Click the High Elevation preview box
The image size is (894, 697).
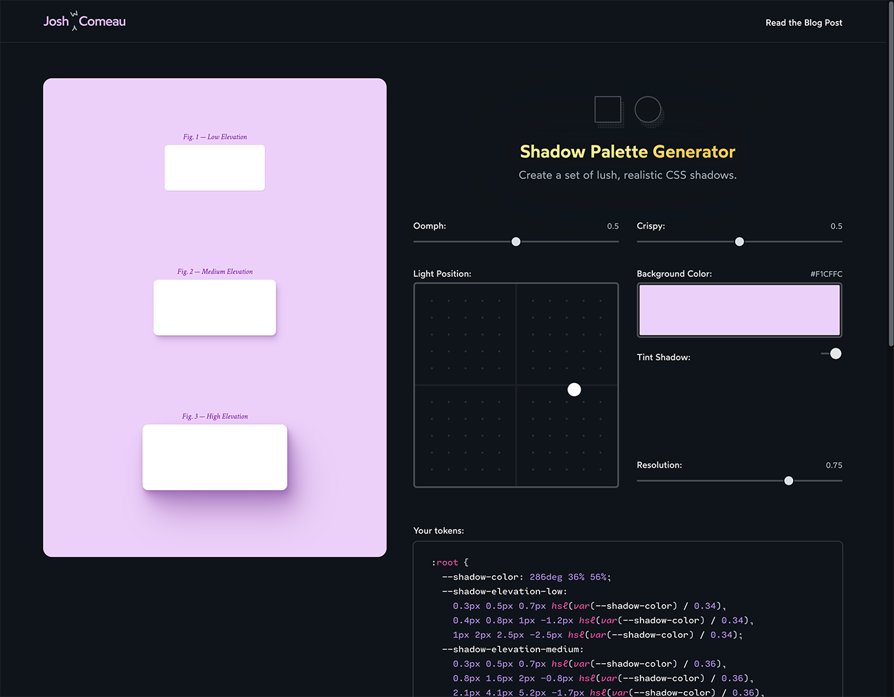tap(214, 457)
